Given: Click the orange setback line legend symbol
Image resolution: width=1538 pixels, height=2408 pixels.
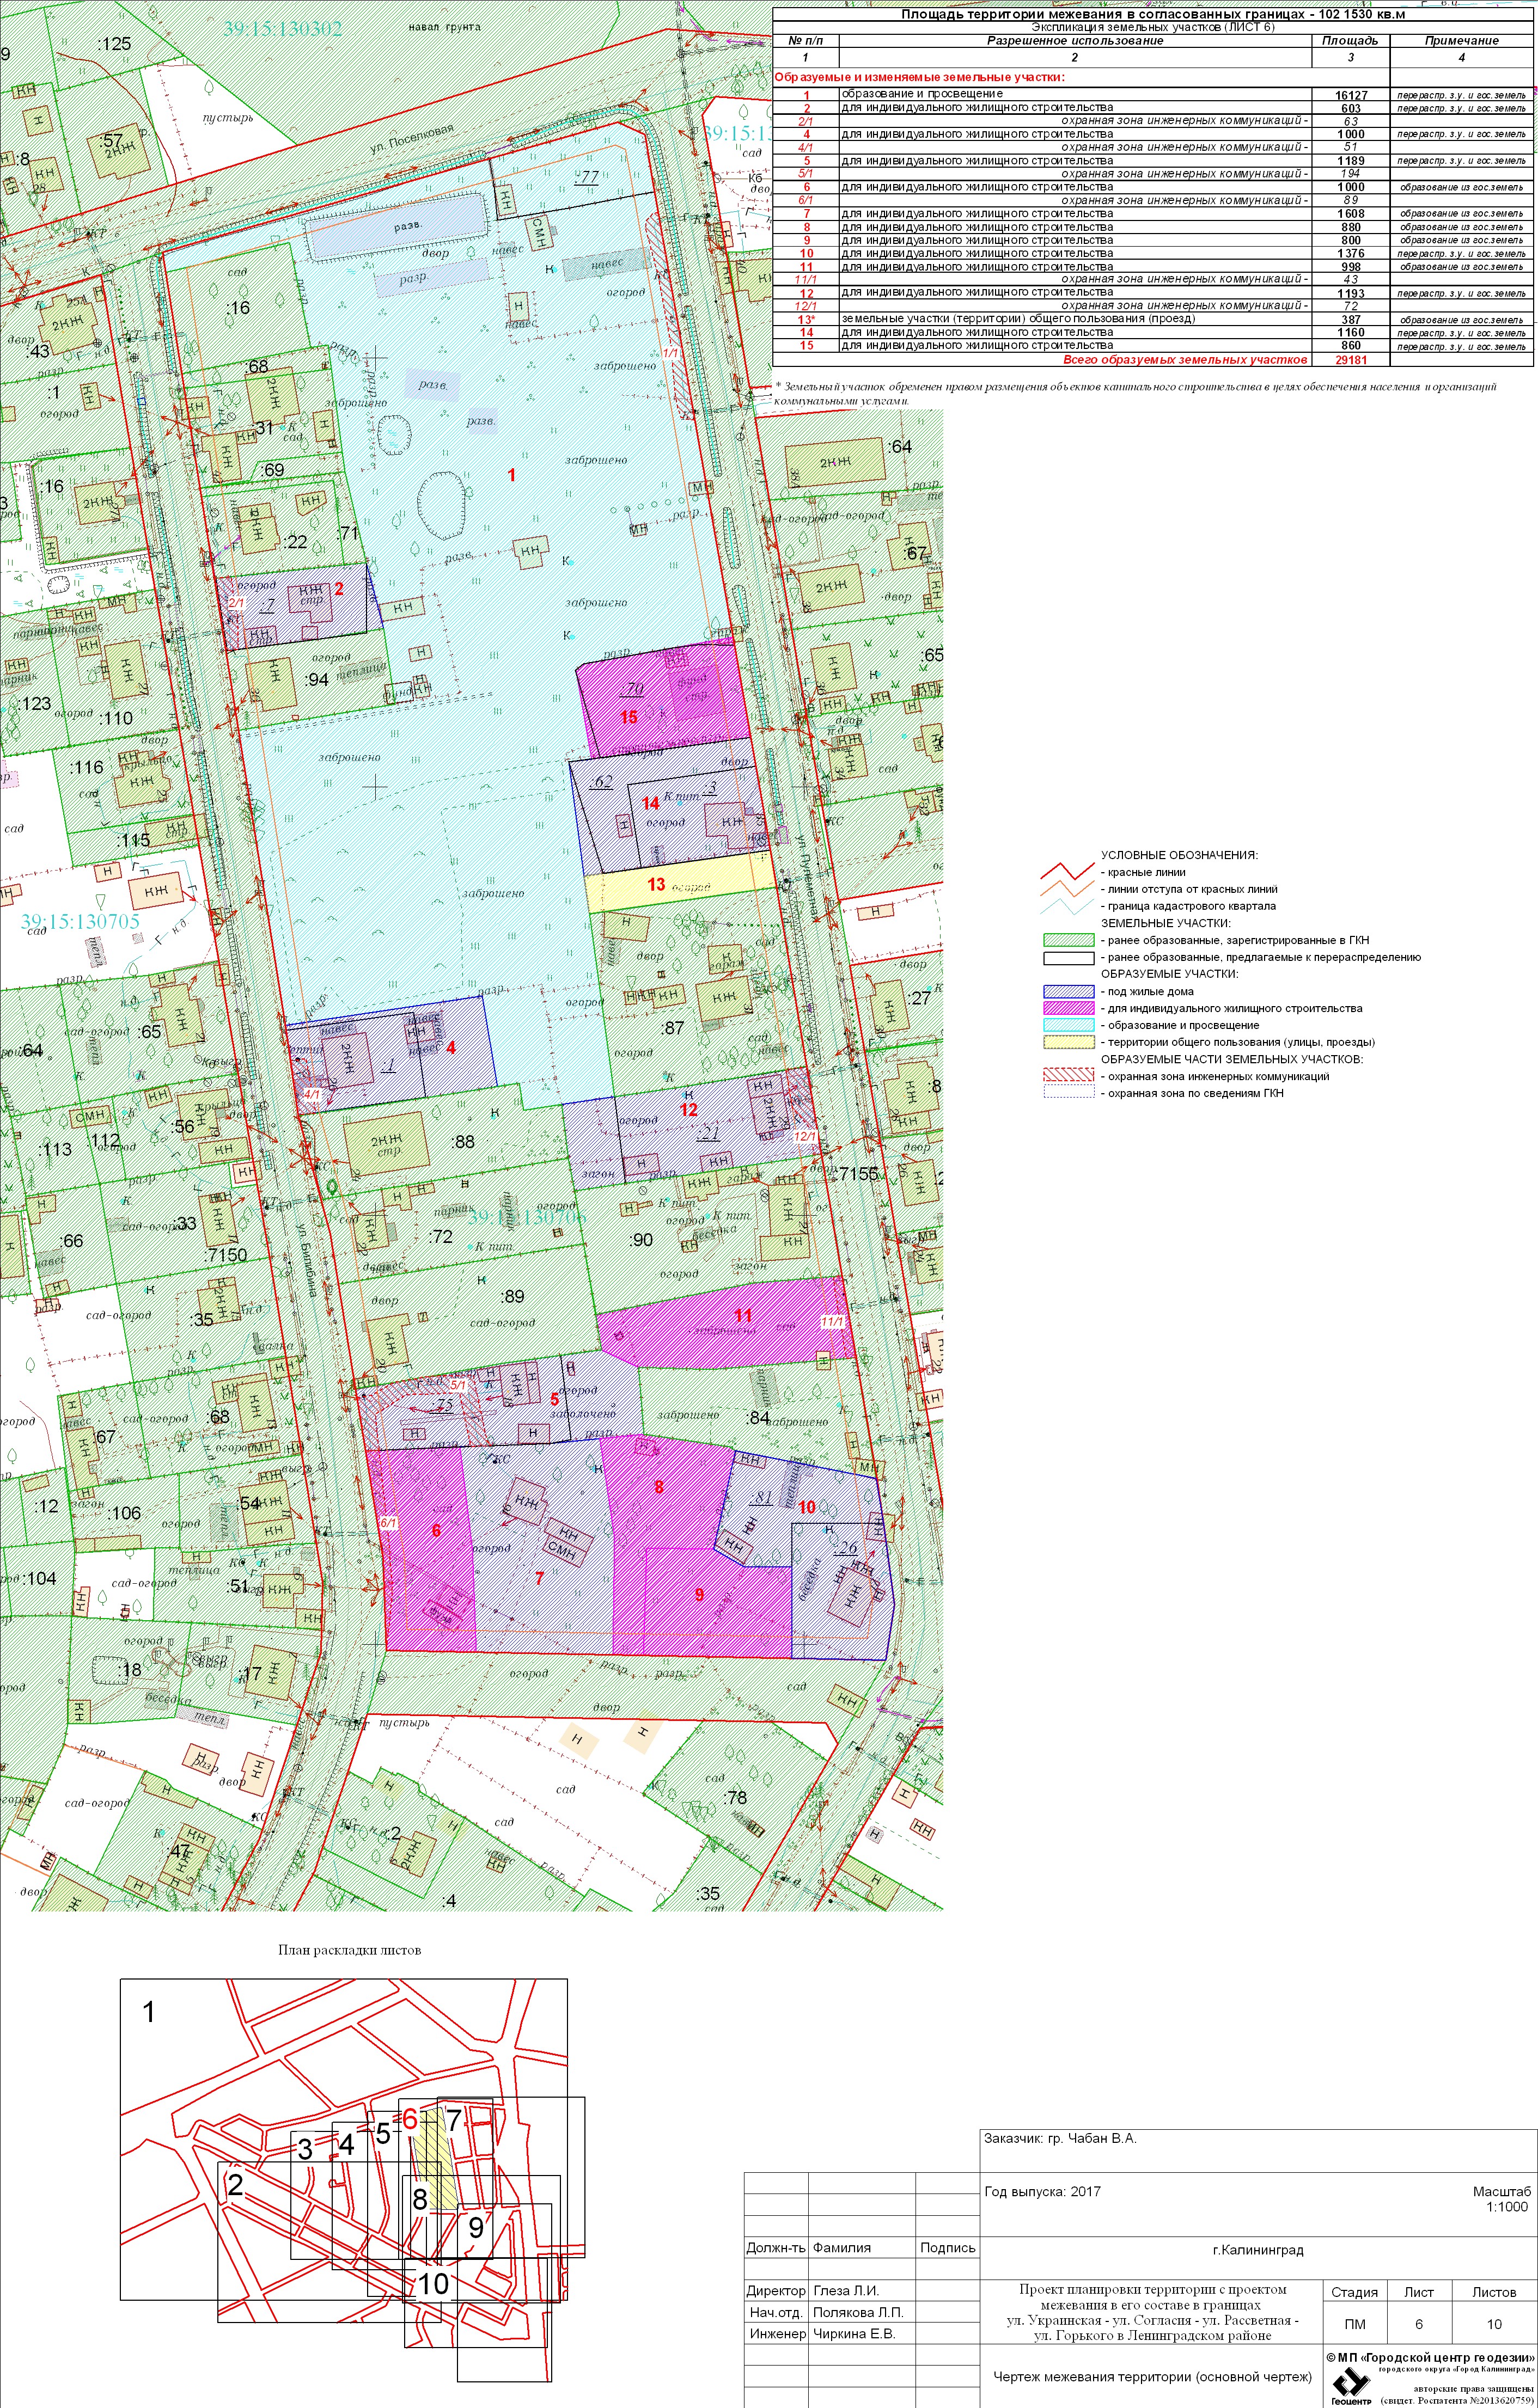Looking at the screenshot, I should [1067, 889].
